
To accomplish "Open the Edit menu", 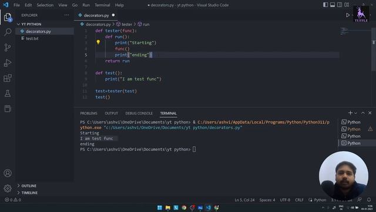I will (28, 5).
